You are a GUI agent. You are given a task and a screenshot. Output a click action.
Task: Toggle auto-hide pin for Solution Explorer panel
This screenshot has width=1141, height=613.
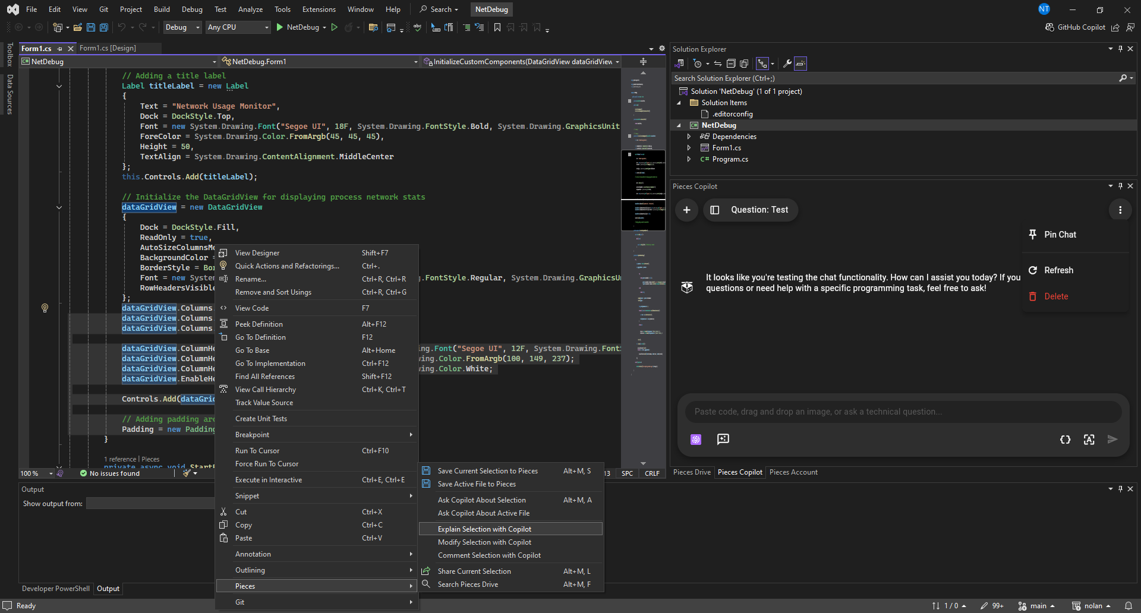point(1120,49)
